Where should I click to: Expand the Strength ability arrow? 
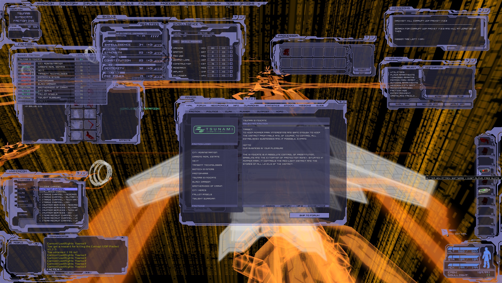pos(158,53)
